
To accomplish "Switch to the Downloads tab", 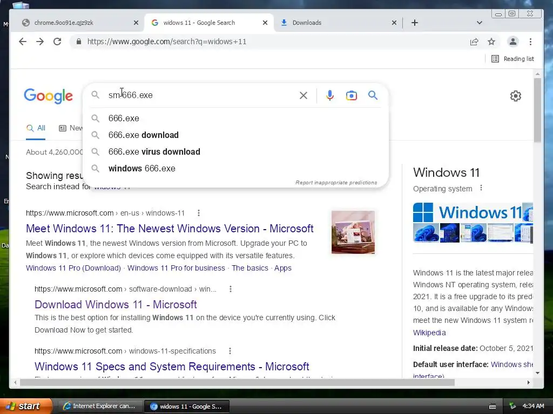I will pos(338,23).
